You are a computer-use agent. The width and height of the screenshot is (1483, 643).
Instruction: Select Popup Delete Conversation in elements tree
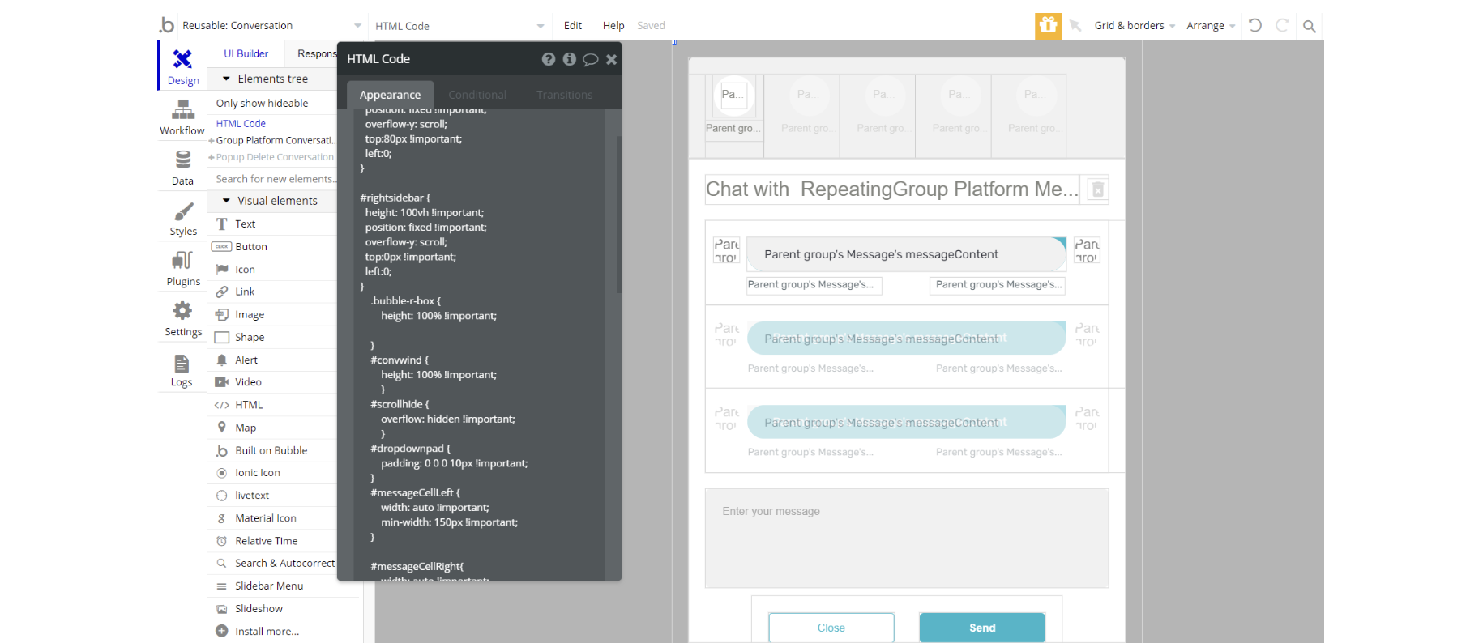tap(274, 157)
